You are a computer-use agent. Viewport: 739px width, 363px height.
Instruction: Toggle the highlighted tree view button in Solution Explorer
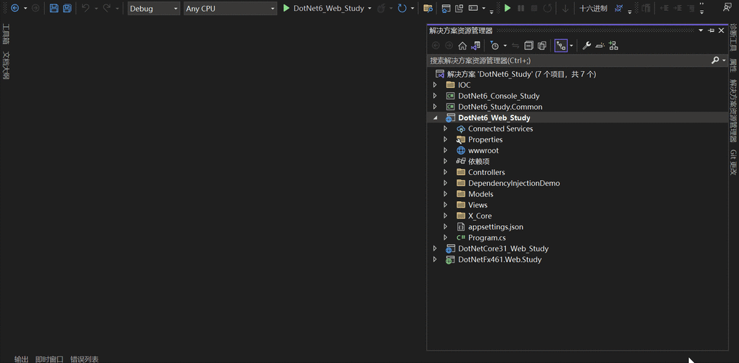pos(561,46)
